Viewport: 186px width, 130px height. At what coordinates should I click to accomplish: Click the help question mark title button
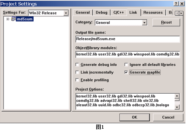click(176, 4)
